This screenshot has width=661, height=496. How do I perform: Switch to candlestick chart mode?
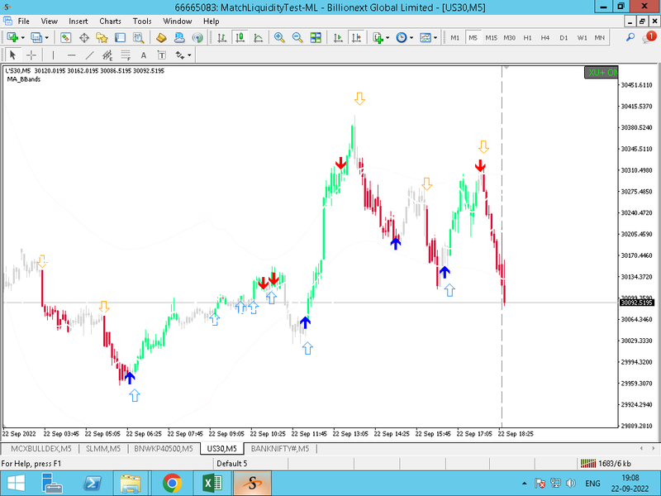[x=240, y=37]
